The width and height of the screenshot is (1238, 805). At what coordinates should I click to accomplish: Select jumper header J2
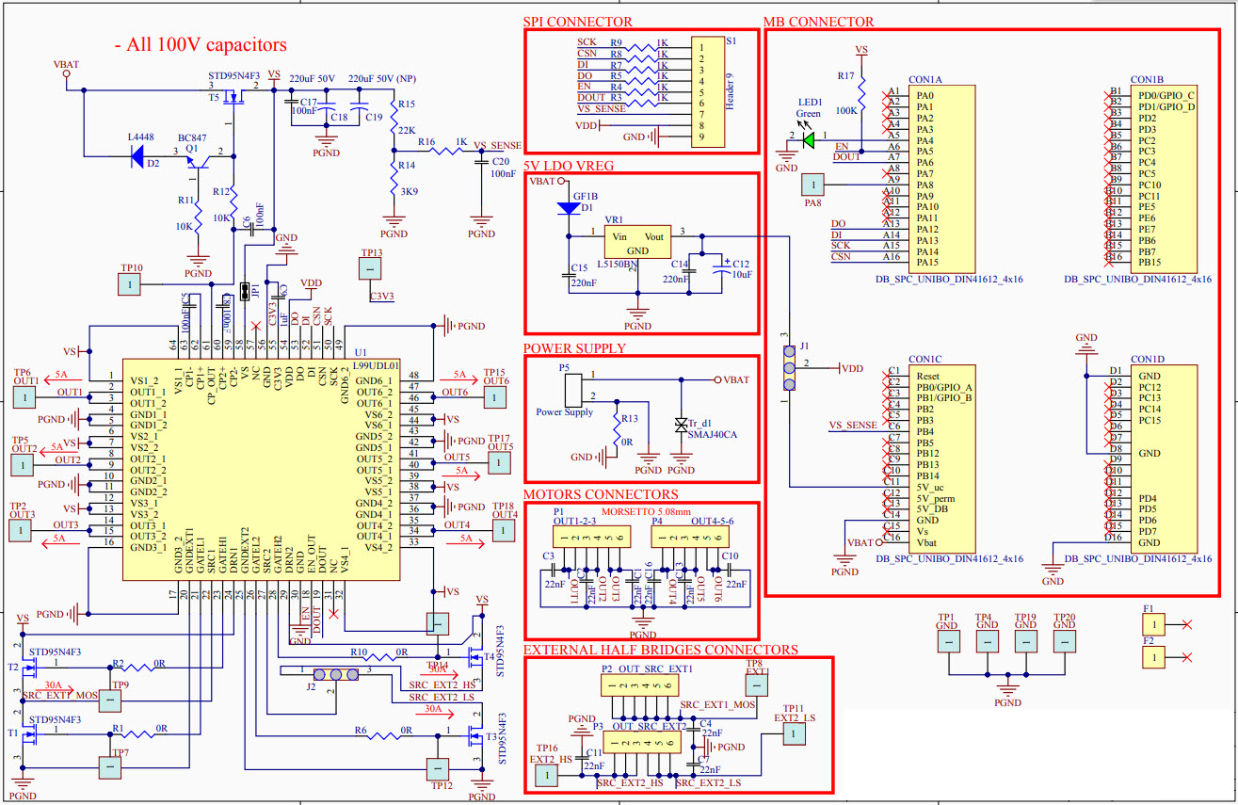(x=336, y=673)
